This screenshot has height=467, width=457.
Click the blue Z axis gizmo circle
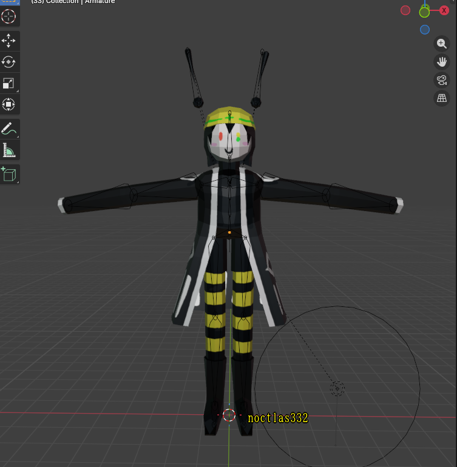(x=425, y=30)
